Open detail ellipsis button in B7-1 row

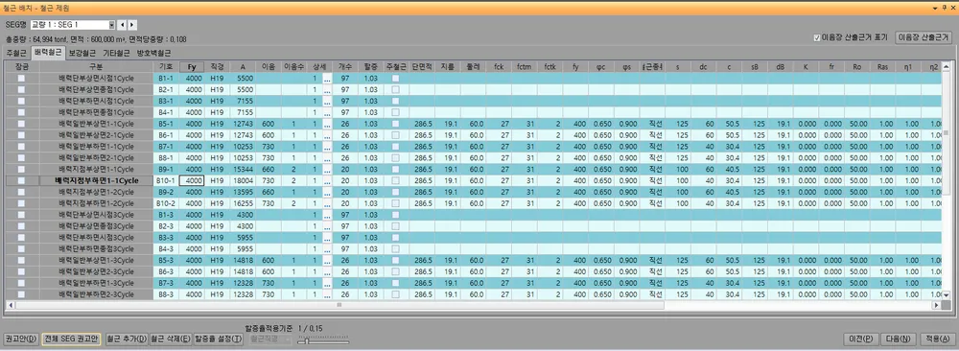click(327, 148)
